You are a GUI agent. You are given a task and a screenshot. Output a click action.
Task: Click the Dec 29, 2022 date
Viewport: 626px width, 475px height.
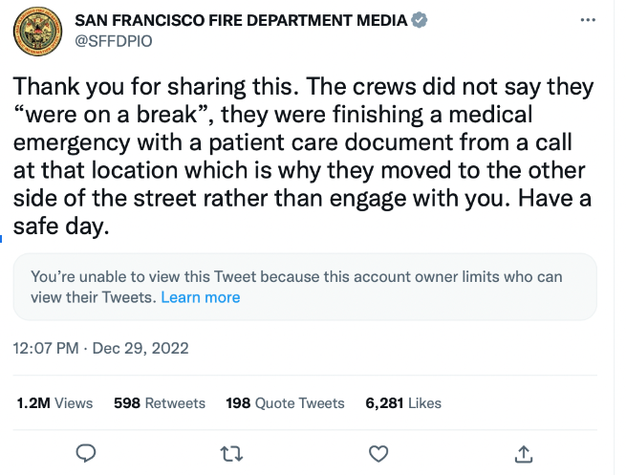(140, 349)
